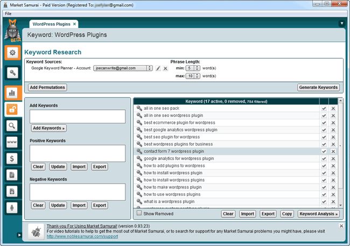The width and height of the screenshot is (350, 246).
Task: Remove keyword all in one seo pack
Action: (333, 109)
